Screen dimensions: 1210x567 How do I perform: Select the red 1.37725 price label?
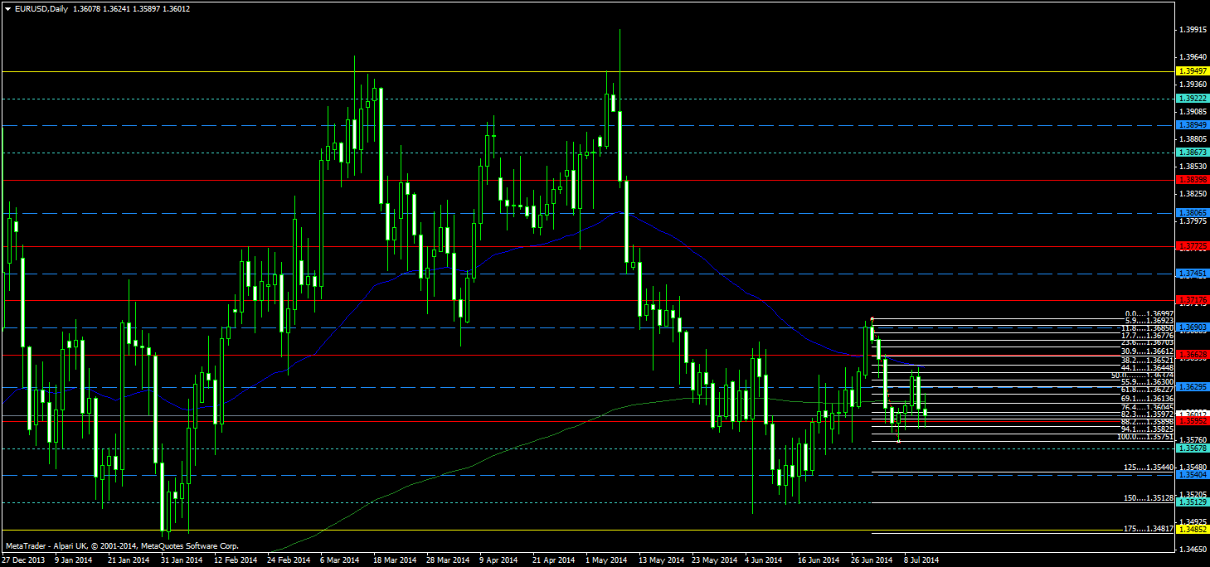[x=1192, y=246]
